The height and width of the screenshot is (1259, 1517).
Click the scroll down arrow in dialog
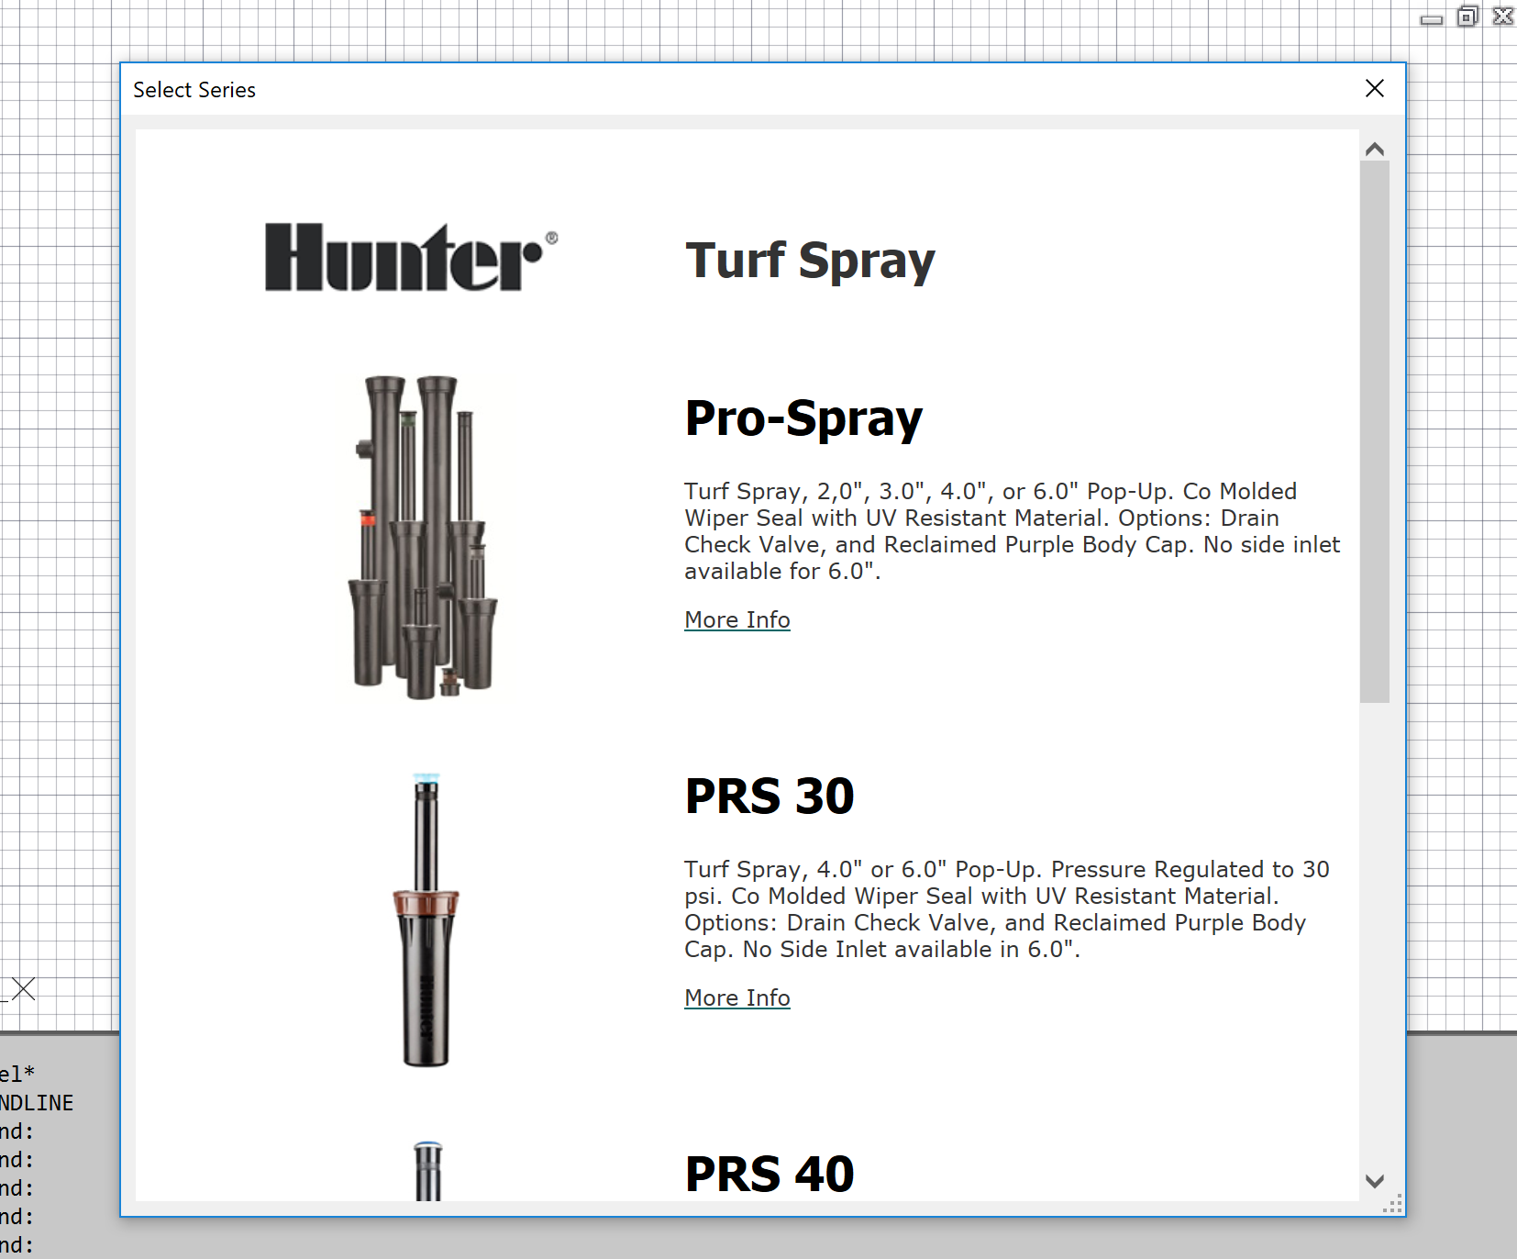click(x=1374, y=1181)
